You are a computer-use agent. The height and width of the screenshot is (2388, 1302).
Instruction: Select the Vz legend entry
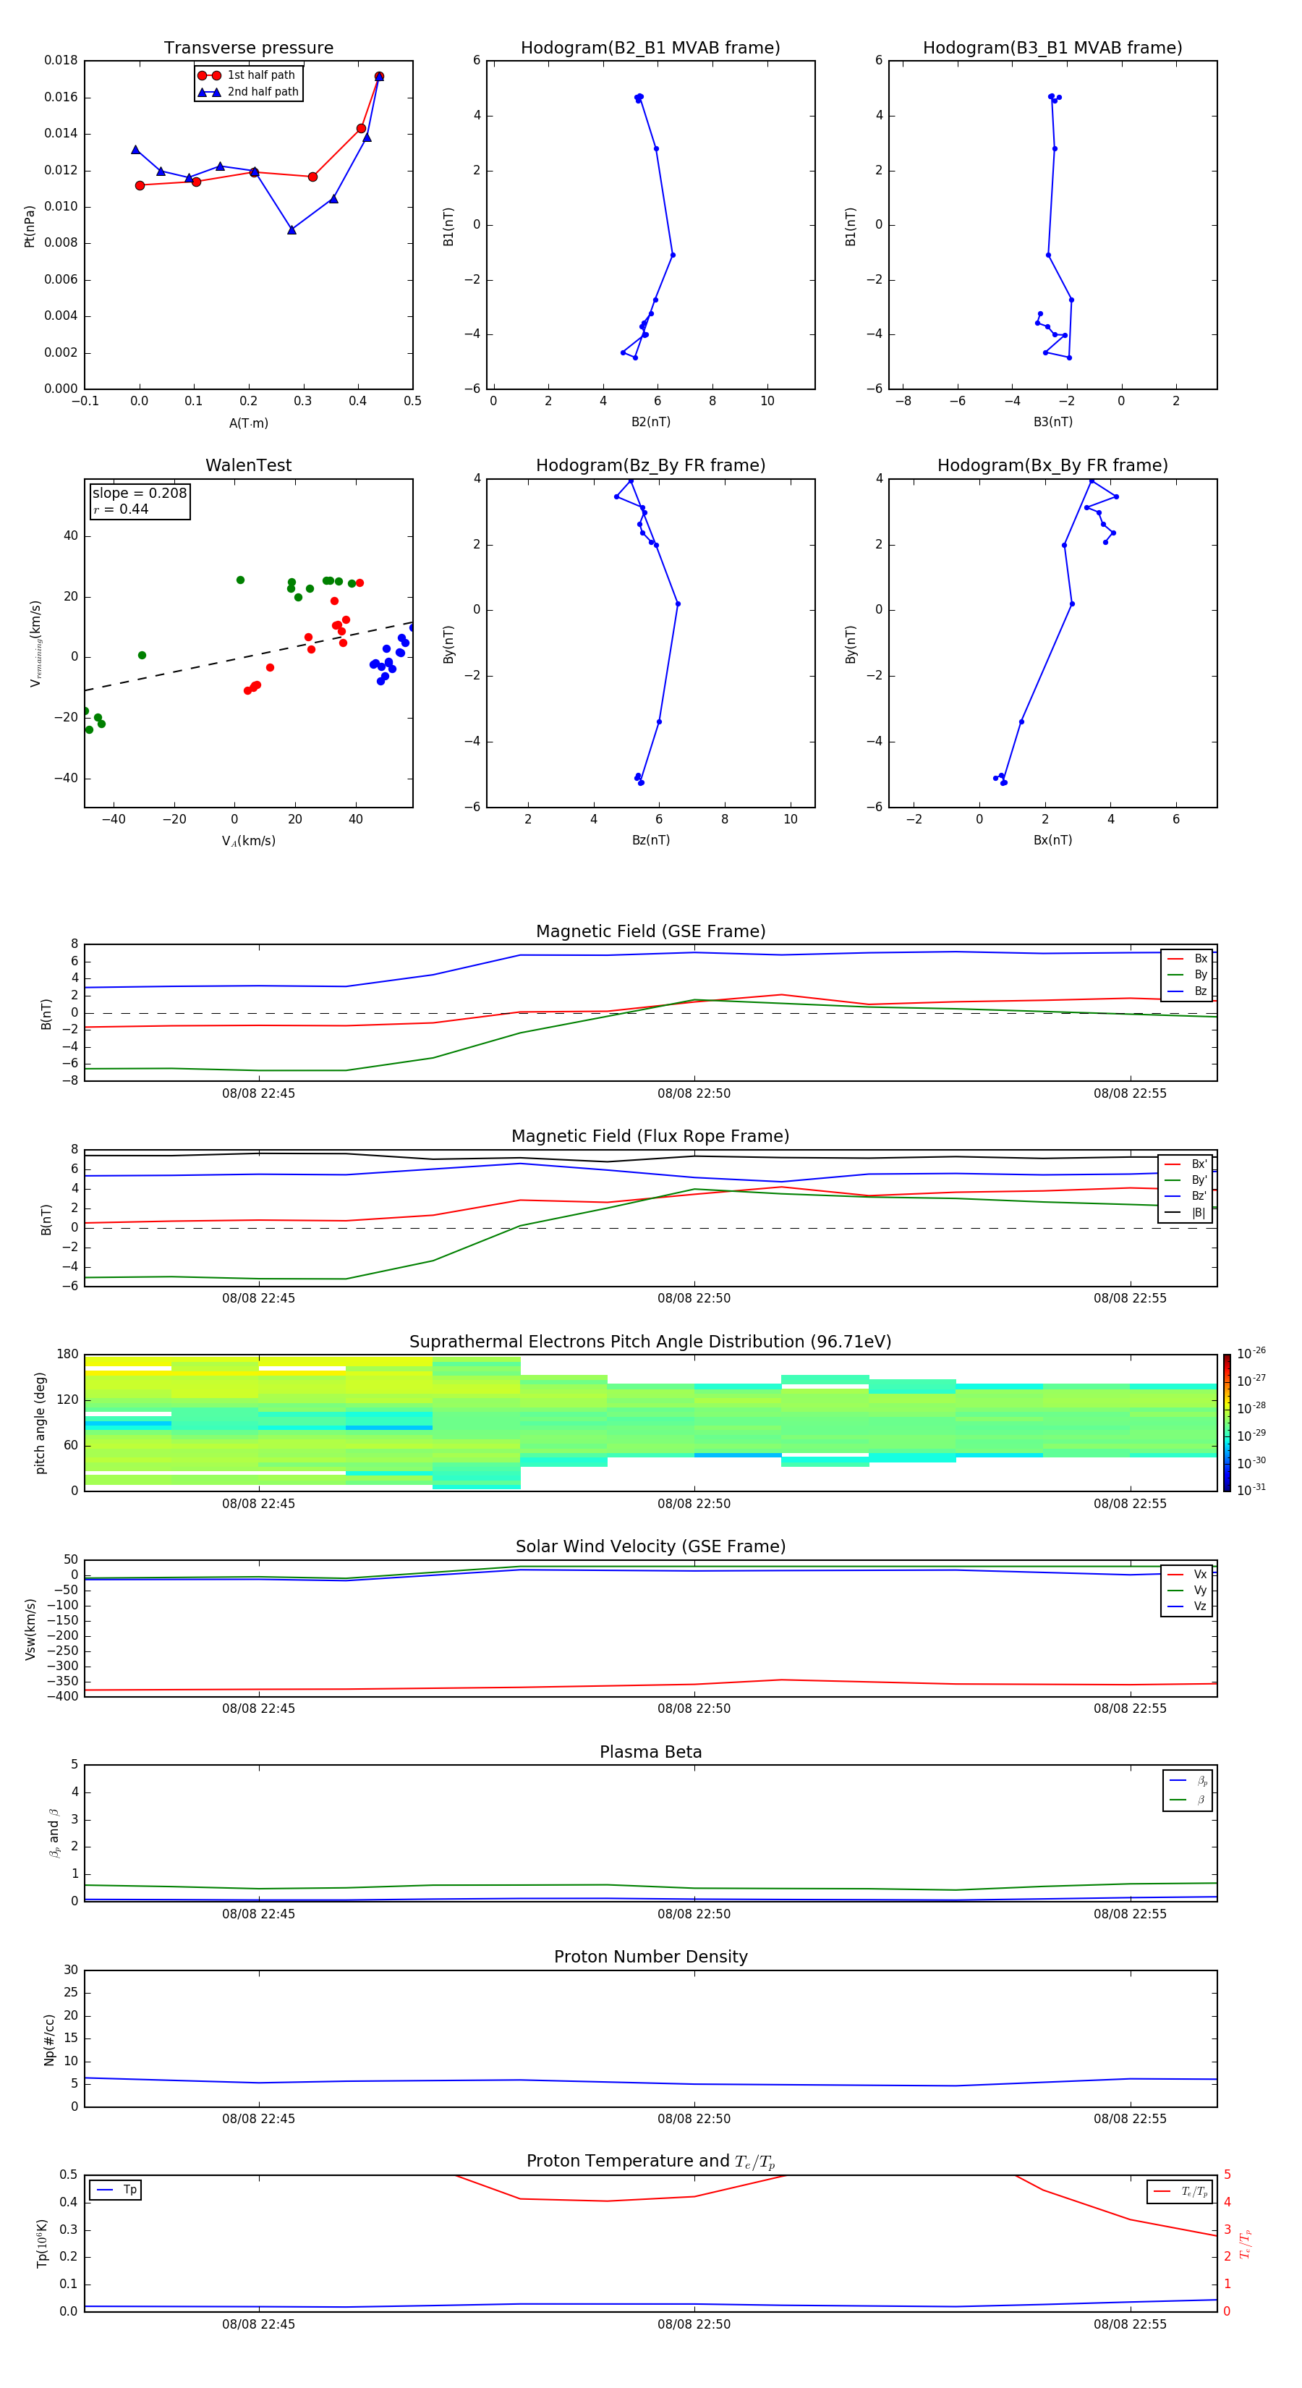1187,1606
